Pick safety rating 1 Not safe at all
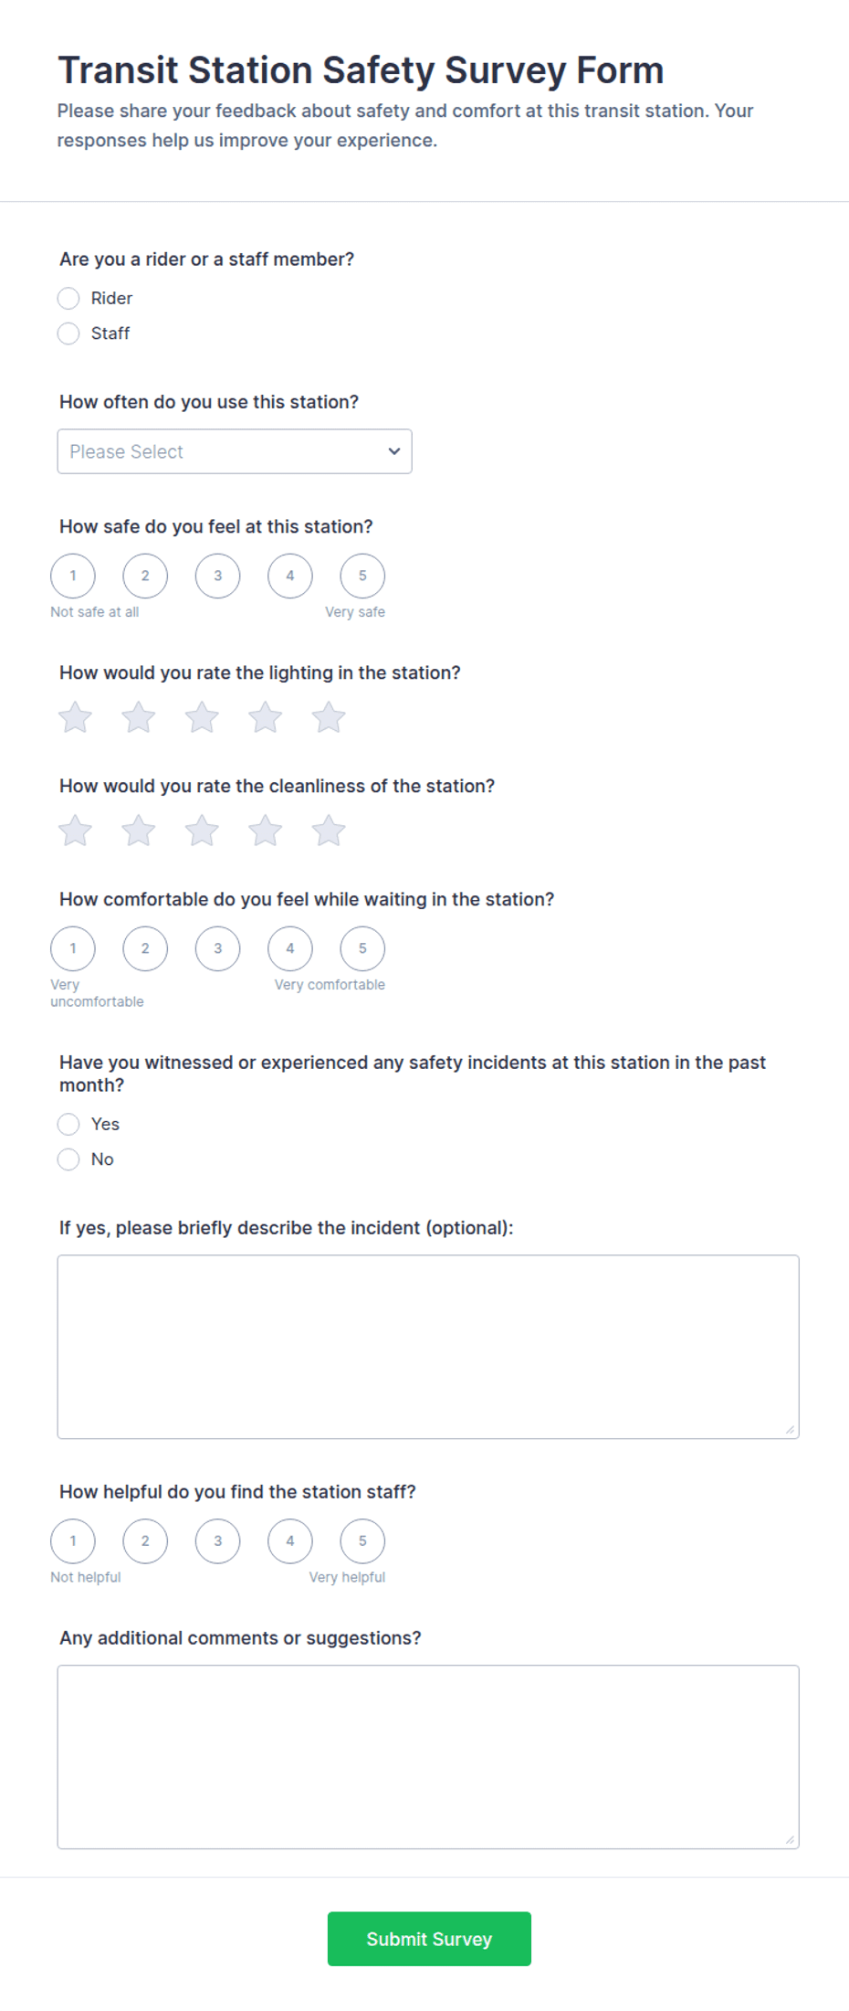 (73, 577)
